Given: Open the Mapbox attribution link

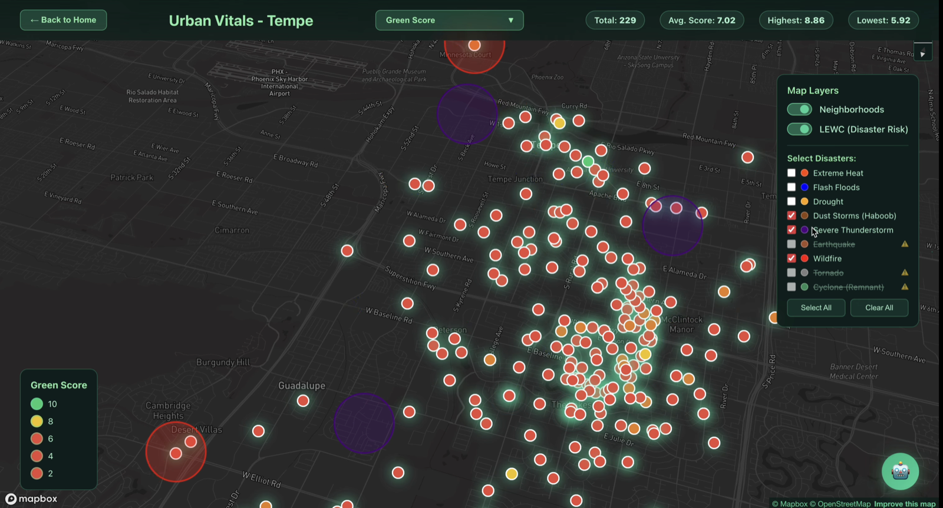Looking at the screenshot, I should click(790, 504).
